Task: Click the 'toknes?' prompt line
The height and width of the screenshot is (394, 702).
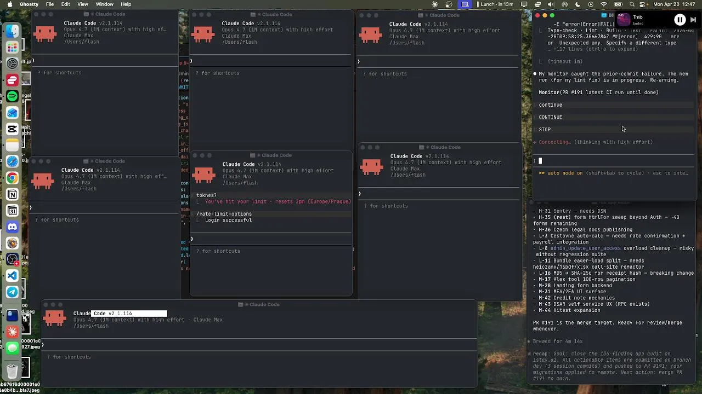Action: pos(206,195)
